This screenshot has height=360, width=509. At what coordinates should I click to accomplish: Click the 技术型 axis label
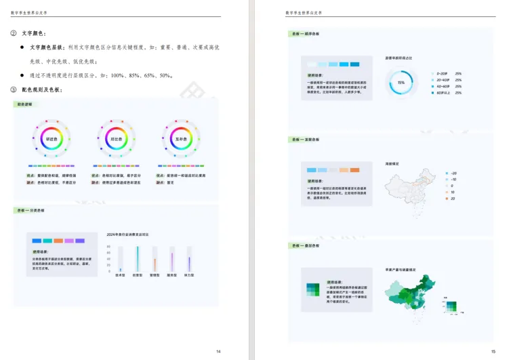coord(121,275)
